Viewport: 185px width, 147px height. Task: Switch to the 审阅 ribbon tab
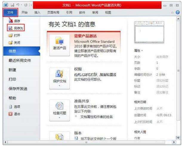pyautogui.click(x=95, y=12)
